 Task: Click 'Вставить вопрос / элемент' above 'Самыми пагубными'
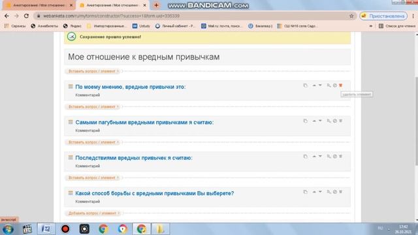pos(93,106)
